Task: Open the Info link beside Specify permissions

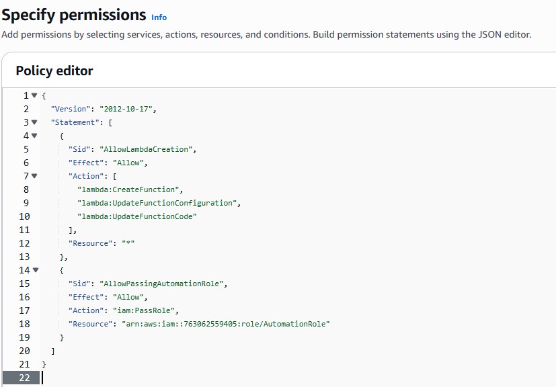Action: 159,17
